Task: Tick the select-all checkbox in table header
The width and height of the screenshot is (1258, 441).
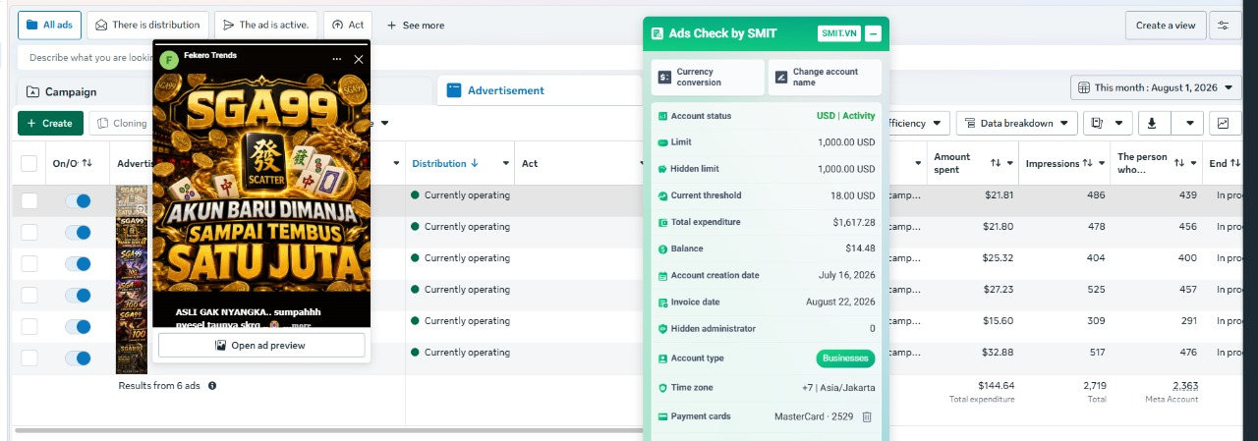Action: (x=29, y=163)
